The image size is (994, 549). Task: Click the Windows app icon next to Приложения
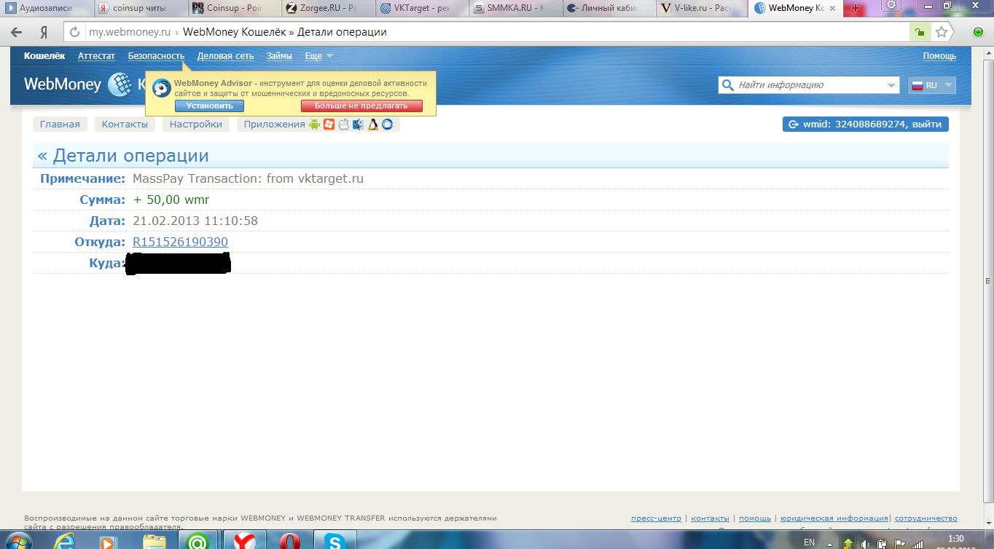pos(329,125)
